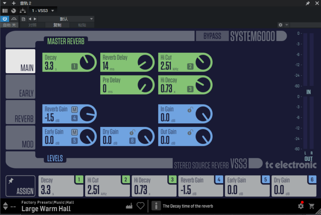321x215 pixels.
Task: Step through presets with up/down arrows
Action: (5, 206)
